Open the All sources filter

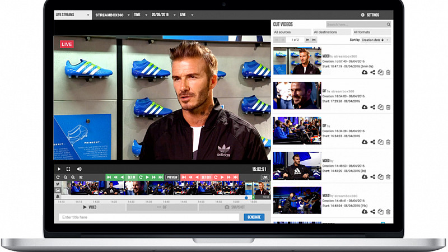pos(292,32)
